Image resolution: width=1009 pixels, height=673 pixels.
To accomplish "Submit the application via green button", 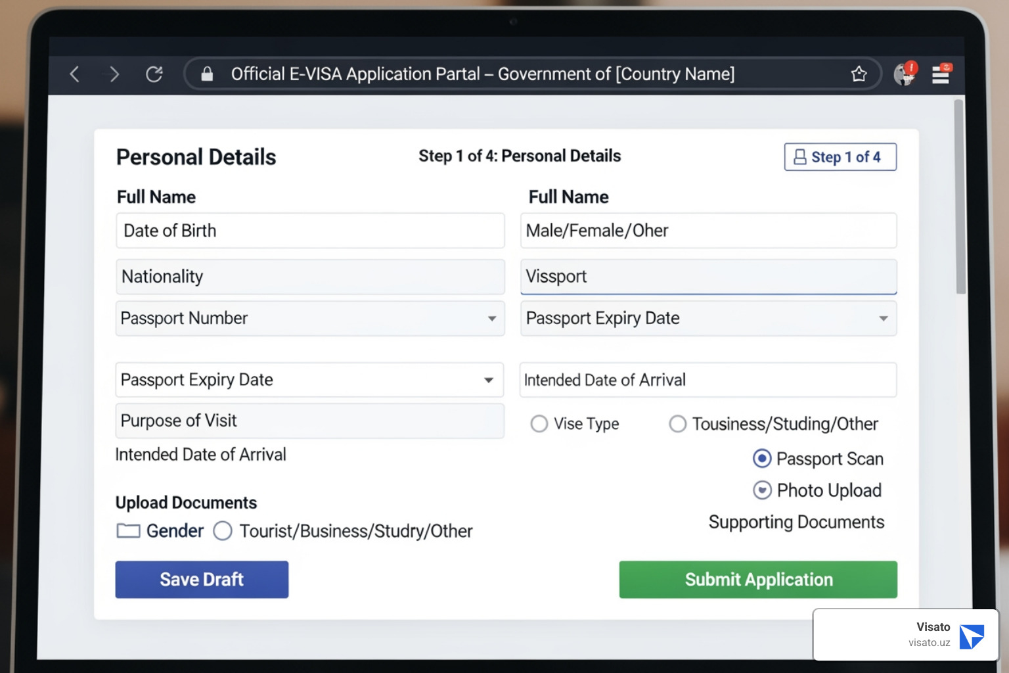I will point(758,579).
